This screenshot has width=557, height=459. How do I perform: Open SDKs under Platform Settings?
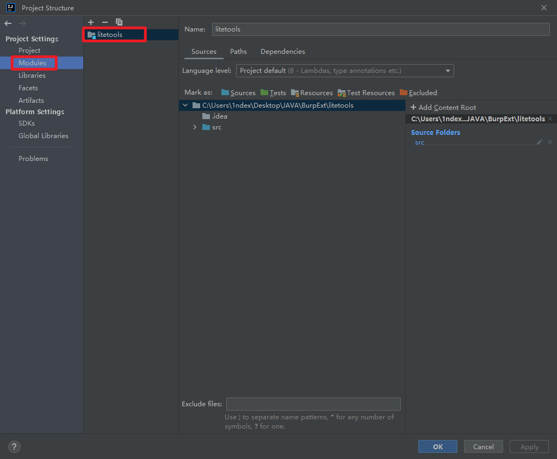coord(27,123)
